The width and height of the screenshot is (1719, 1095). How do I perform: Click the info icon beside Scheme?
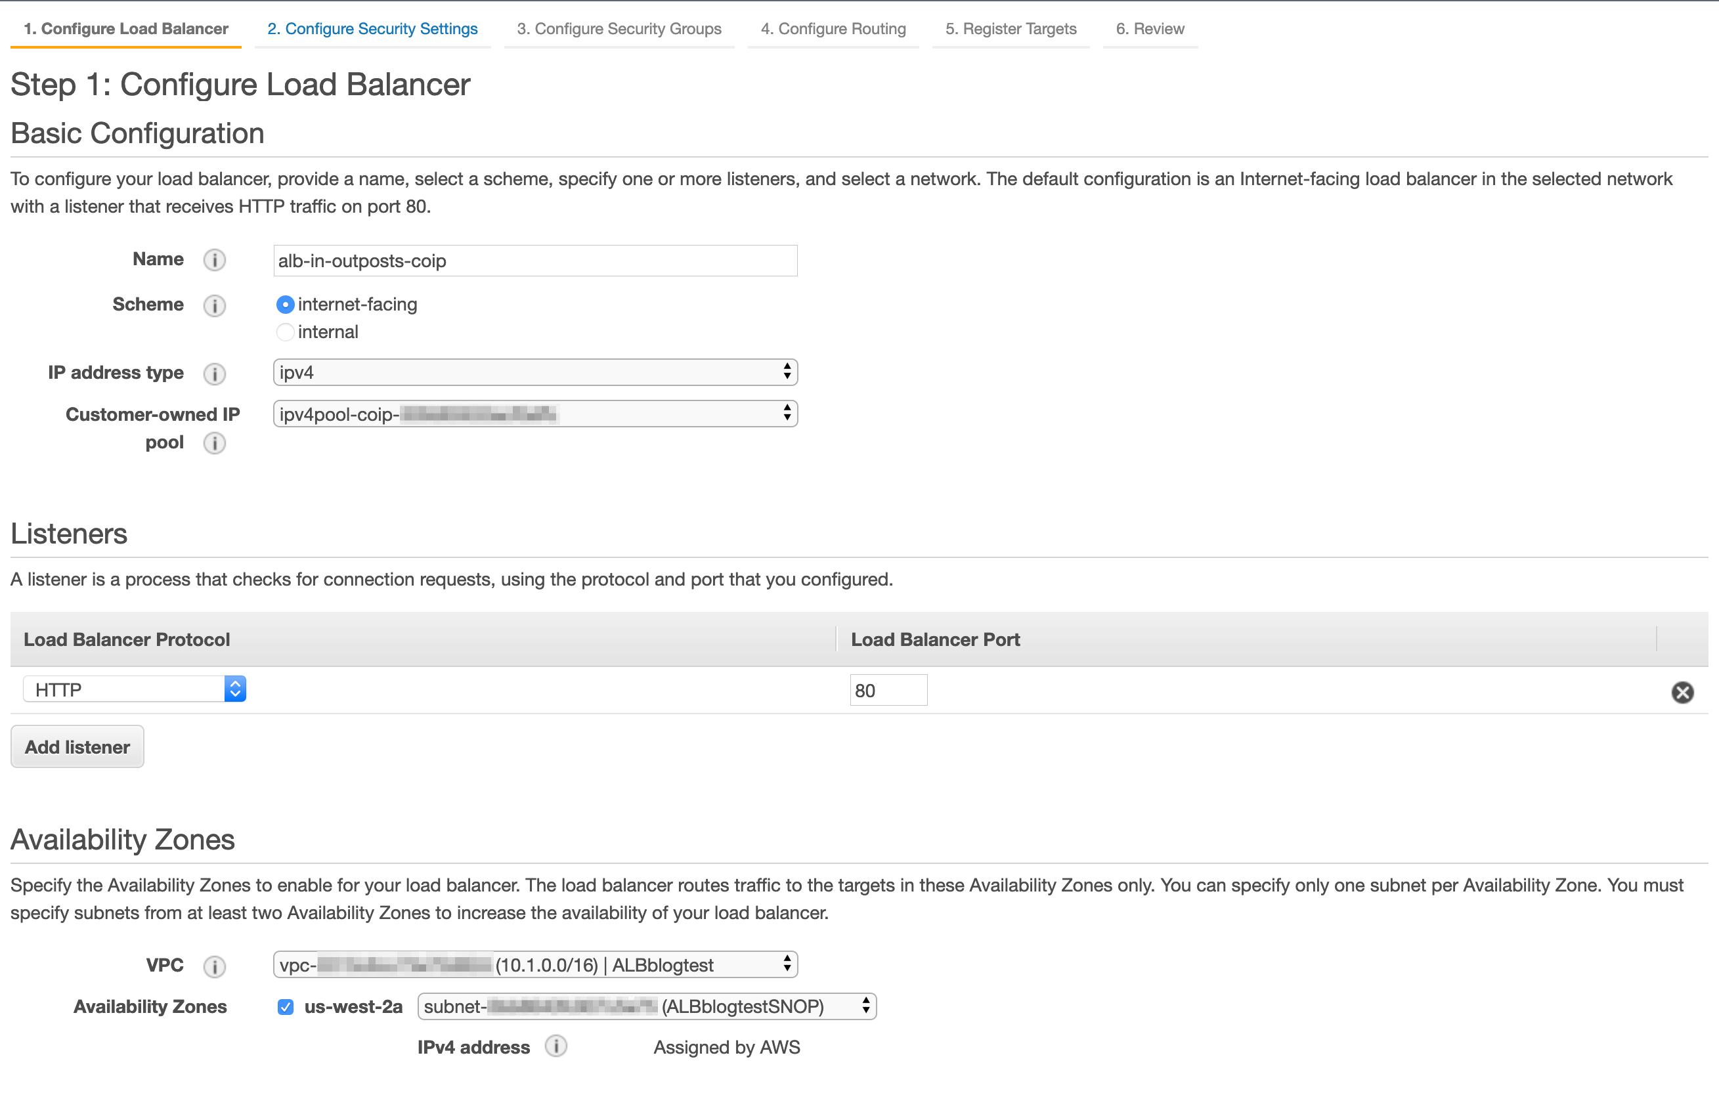click(x=214, y=305)
